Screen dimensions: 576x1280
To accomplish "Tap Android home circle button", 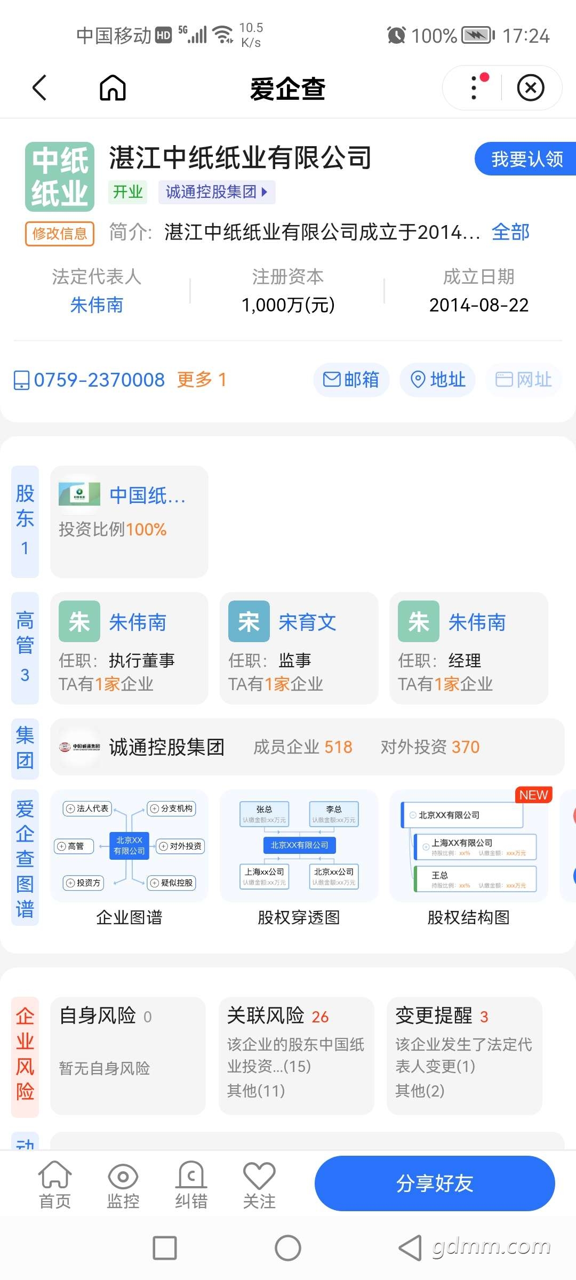I will pos(288,1248).
